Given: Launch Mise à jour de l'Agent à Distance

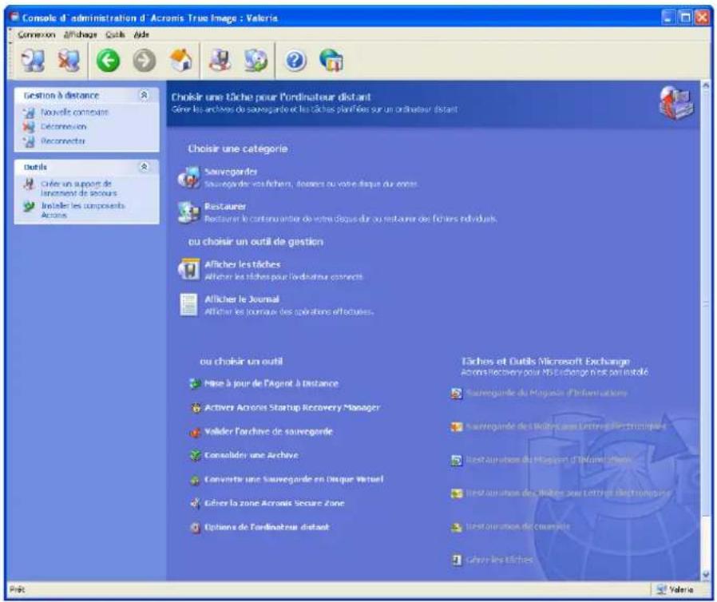Looking at the screenshot, I should (271, 383).
